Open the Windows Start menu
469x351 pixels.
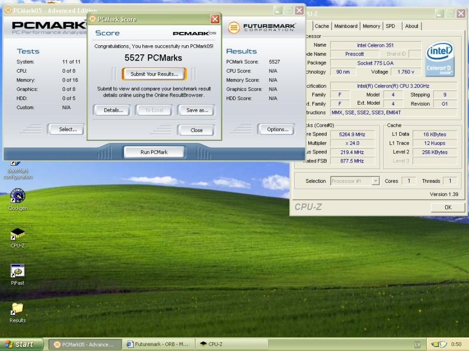point(21,344)
